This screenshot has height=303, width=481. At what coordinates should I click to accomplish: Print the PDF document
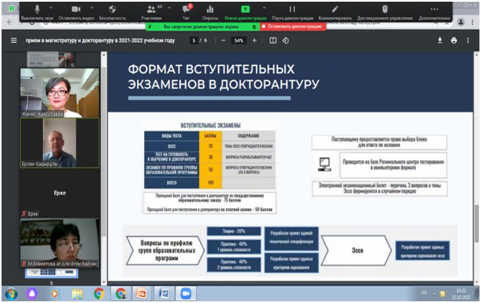tap(454, 41)
